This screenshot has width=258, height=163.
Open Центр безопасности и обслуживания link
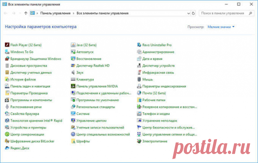point(168,127)
